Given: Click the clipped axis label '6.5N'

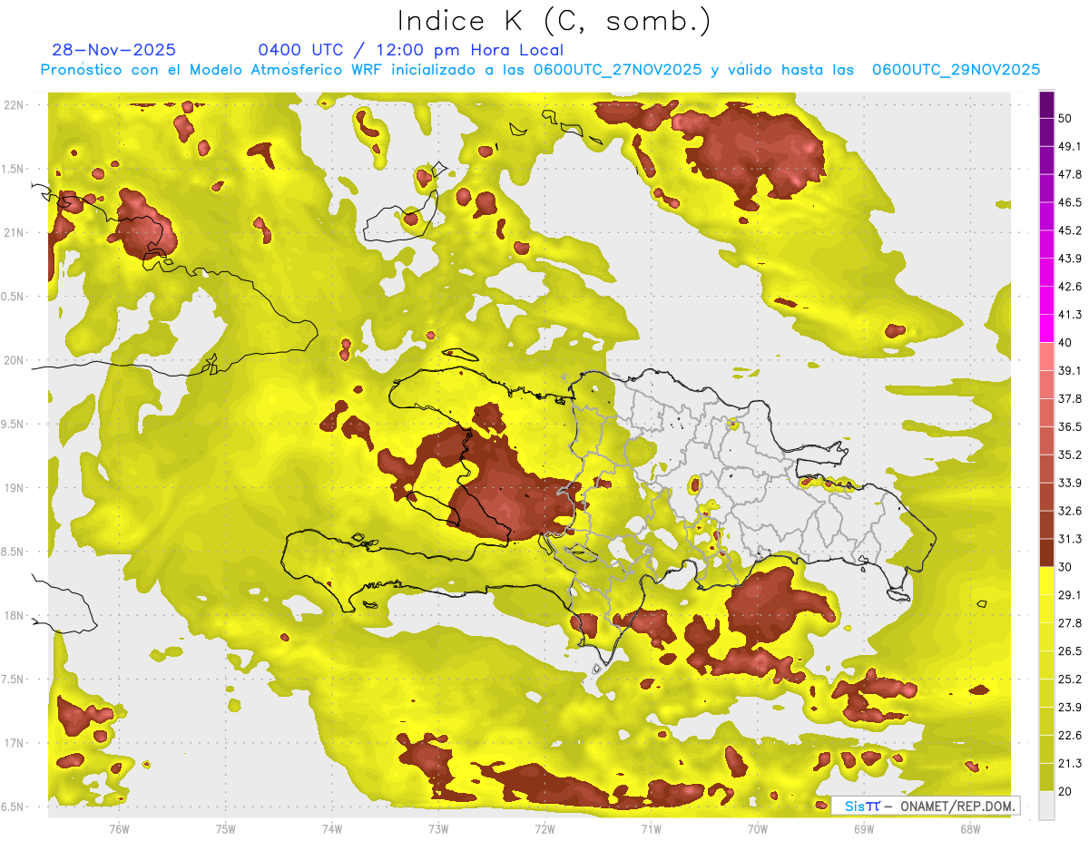Looking at the screenshot, I should point(14,807).
